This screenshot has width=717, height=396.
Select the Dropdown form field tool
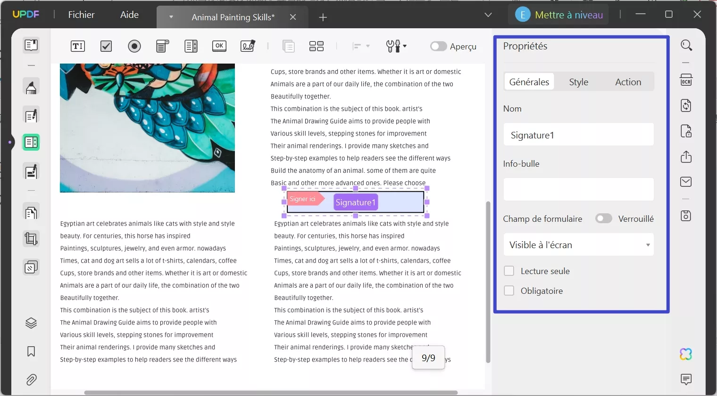[x=162, y=46]
